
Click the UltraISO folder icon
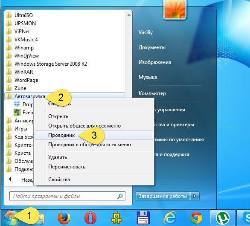tap(9, 15)
